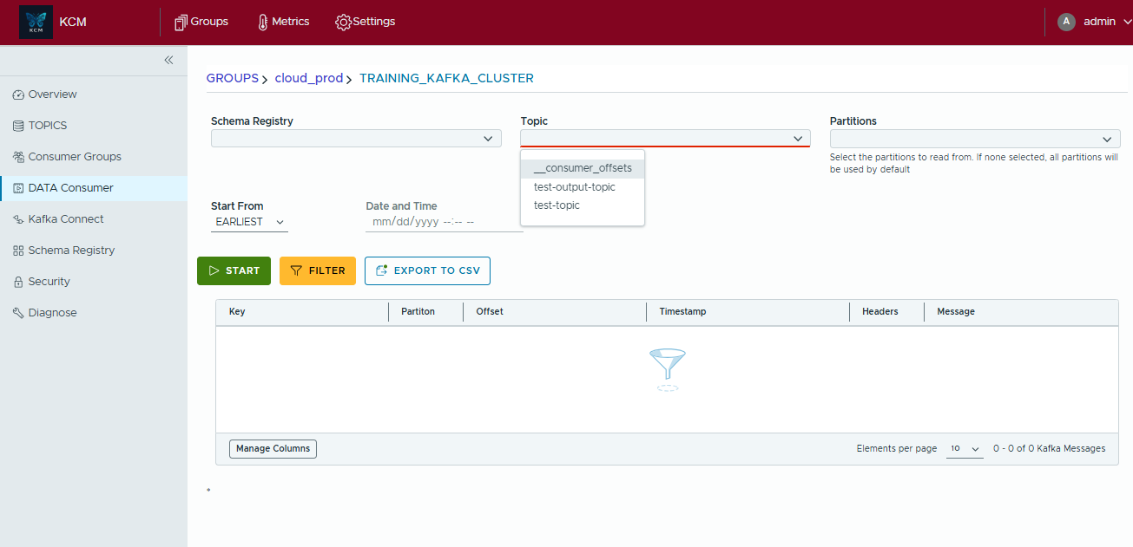This screenshot has height=547, width=1133.
Task: Select __consumer_offsets from topic list
Action: (583, 168)
